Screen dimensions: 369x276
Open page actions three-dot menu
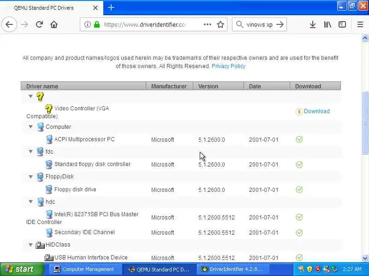[x=207, y=24]
